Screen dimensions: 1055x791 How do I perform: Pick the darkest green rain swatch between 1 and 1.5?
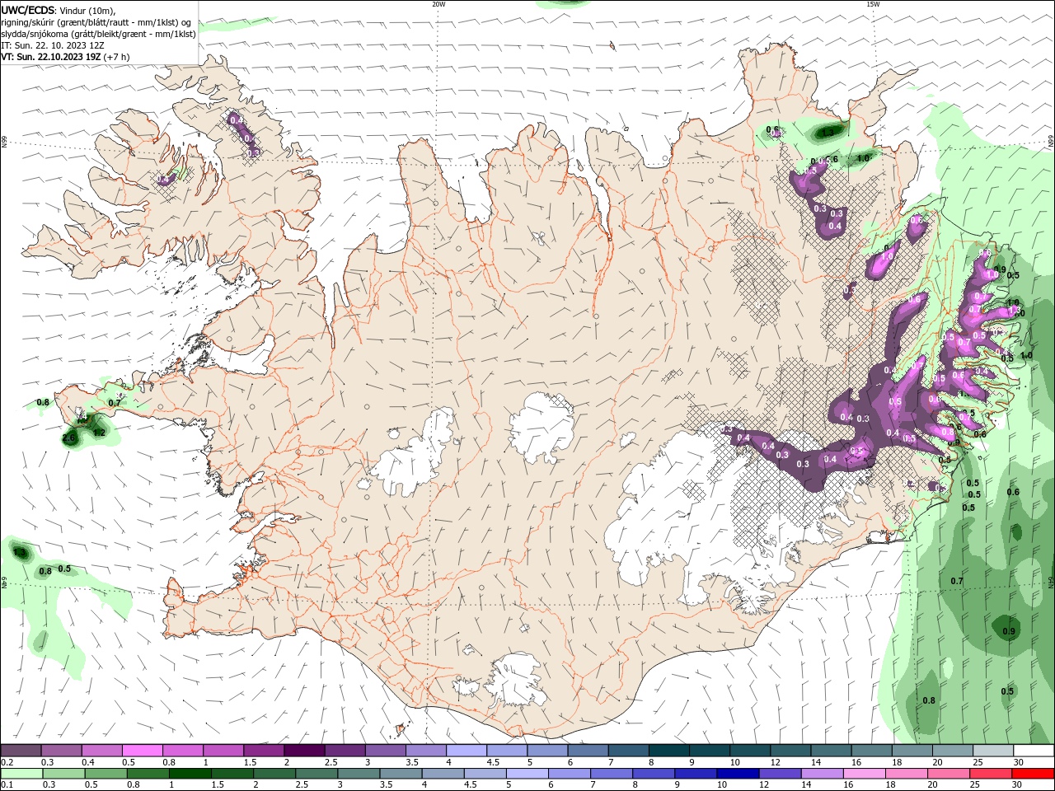coord(190,774)
